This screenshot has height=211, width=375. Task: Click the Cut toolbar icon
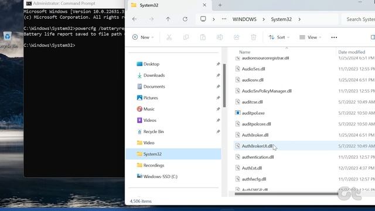click(169, 38)
